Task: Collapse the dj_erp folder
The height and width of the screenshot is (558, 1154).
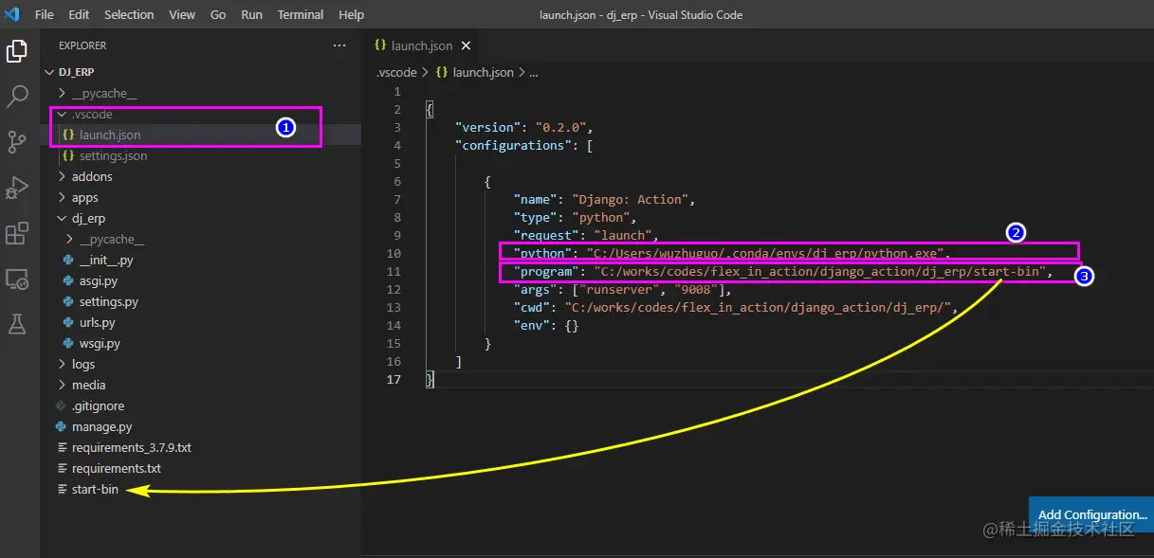Action: click(x=88, y=218)
